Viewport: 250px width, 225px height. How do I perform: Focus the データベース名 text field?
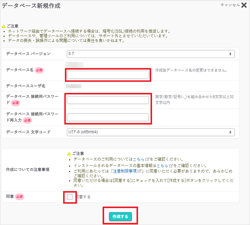(108, 75)
